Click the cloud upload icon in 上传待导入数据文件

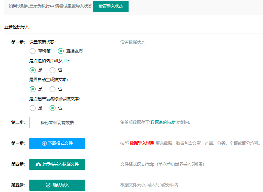(38, 164)
